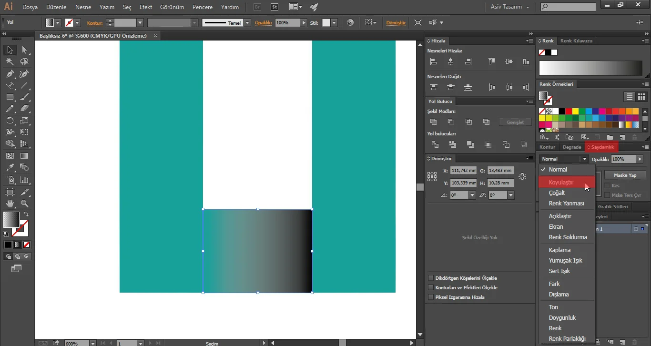Select the Selection tool (black arrow)

tap(10, 50)
